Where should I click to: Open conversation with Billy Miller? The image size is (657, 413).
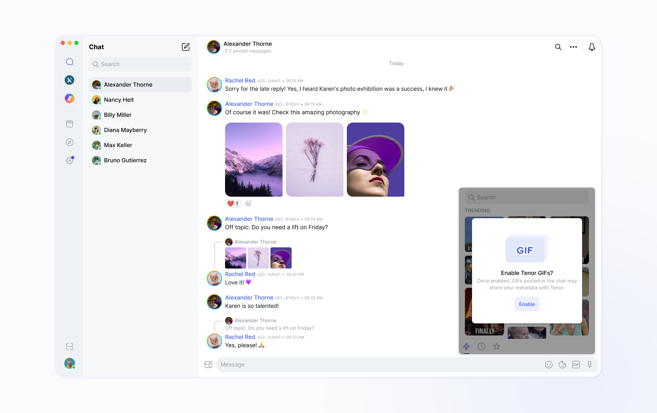coord(140,115)
